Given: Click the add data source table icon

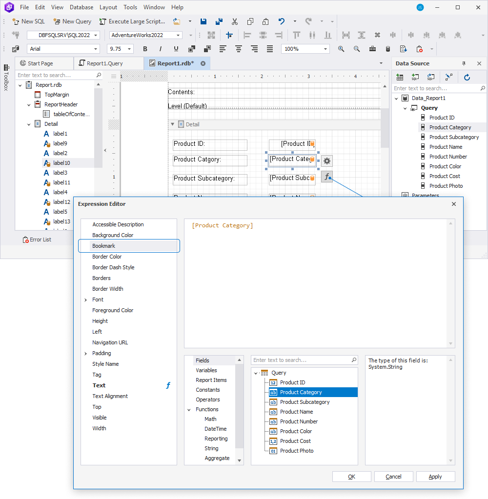Looking at the screenshot, I should tap(400, 77).
